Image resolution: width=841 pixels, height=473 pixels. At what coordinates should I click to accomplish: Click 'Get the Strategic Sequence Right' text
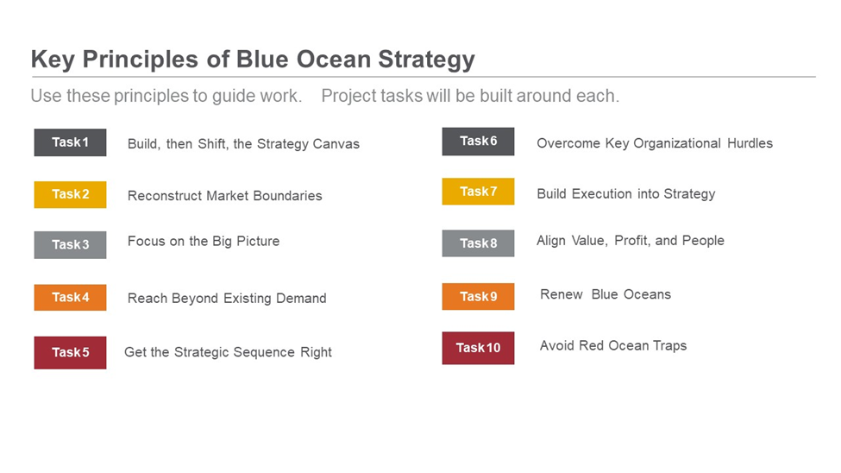228,352
